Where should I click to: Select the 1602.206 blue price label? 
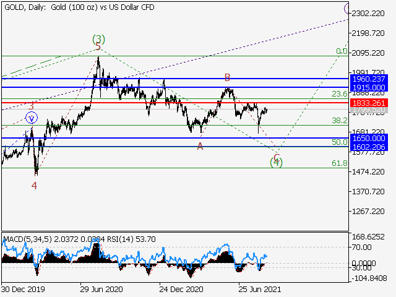(x=369, y=147)
